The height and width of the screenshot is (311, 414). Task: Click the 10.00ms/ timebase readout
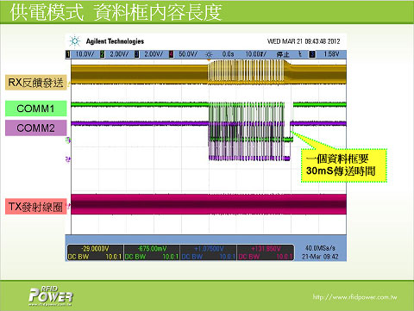pyautogui.click(x=255, y=54)
